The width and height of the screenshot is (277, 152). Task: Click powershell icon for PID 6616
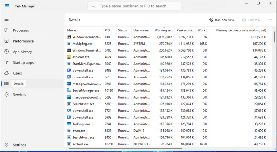tap(69, 77)
